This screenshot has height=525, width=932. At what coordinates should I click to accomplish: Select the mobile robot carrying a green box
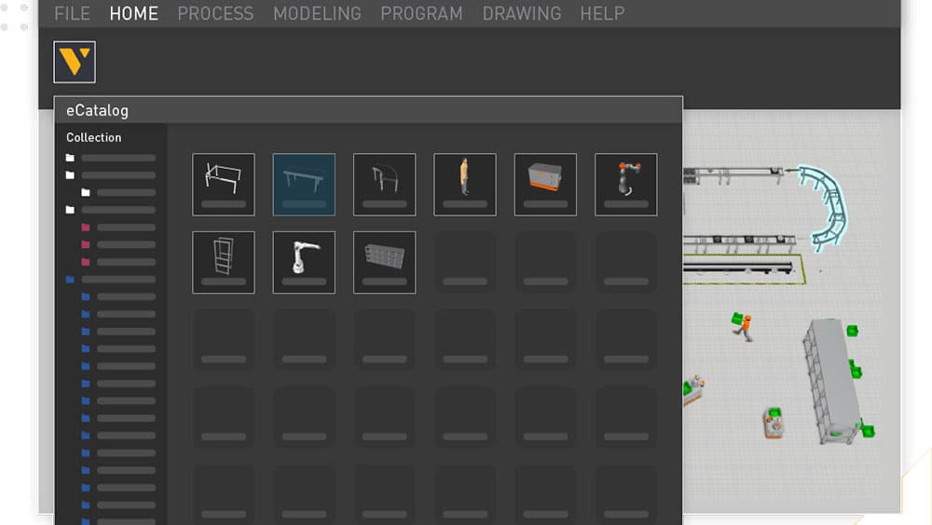[773, 422]
